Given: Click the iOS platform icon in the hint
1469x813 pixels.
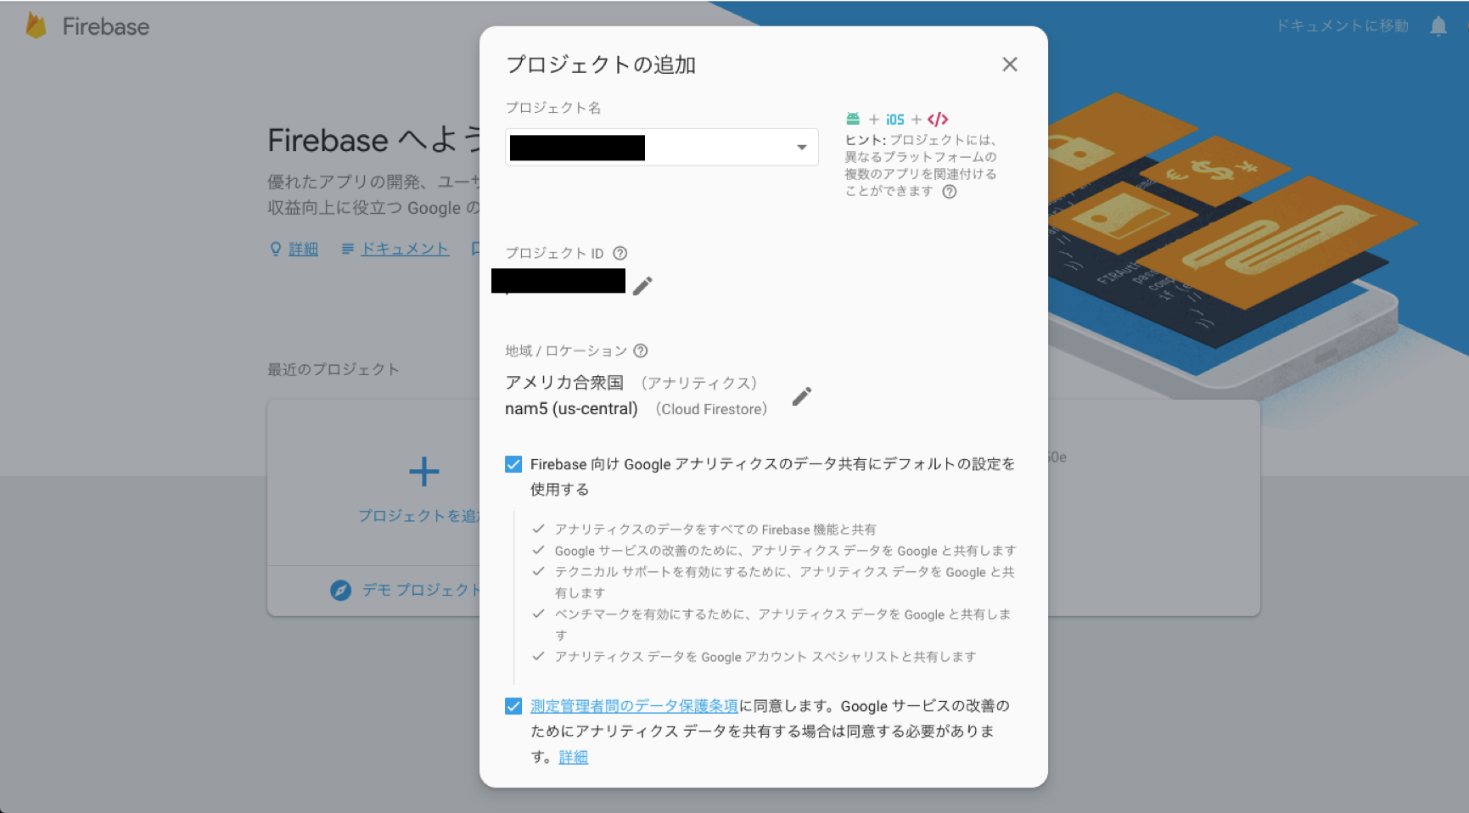Looking at the screenshot, I should click(894, 119).
